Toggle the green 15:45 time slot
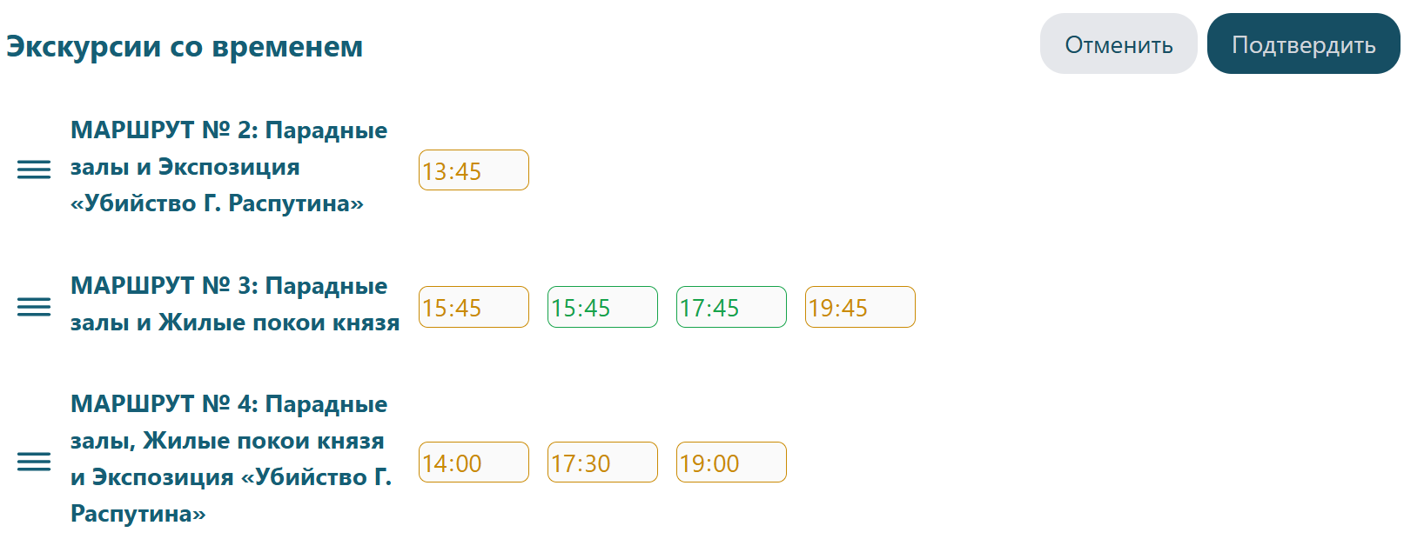The height and width of the screenshot is (559, 1404). coord(602,307)
